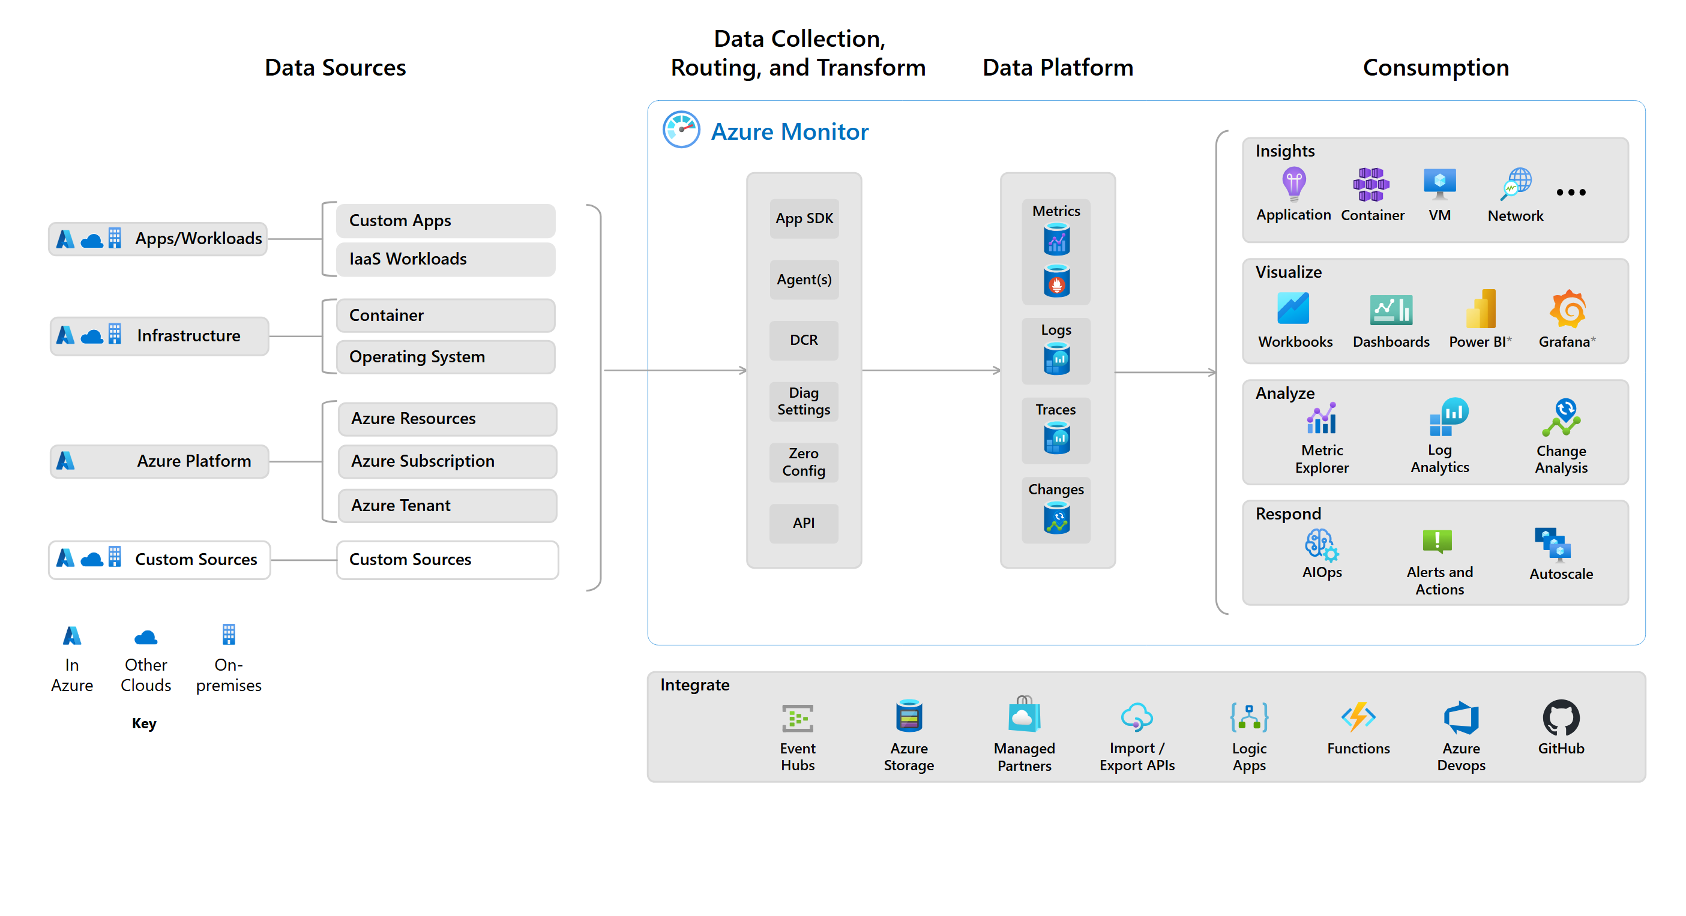Click the Analyze section title
This screenshot has width=1686, height=916.
point(1285,394)
